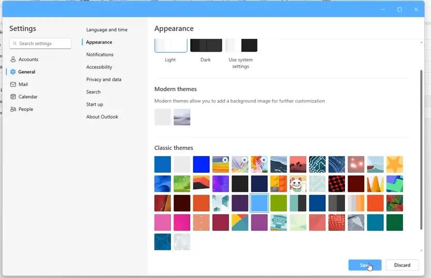Click inside the Search settings field

pos(40,44)
